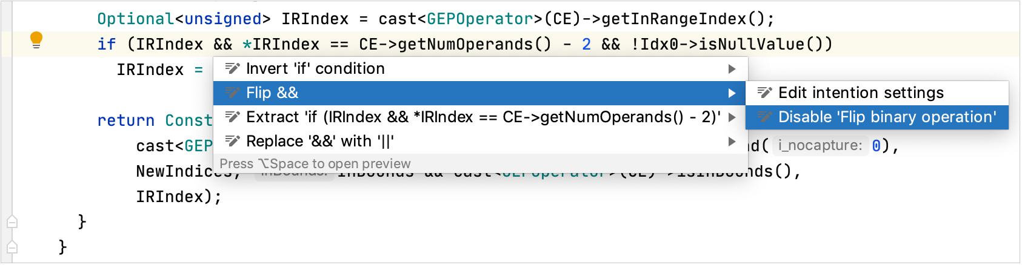Viewport: 1022px width, 265px height.
Task: Choose the Flip && intention
Action: [x=272, y=93]
